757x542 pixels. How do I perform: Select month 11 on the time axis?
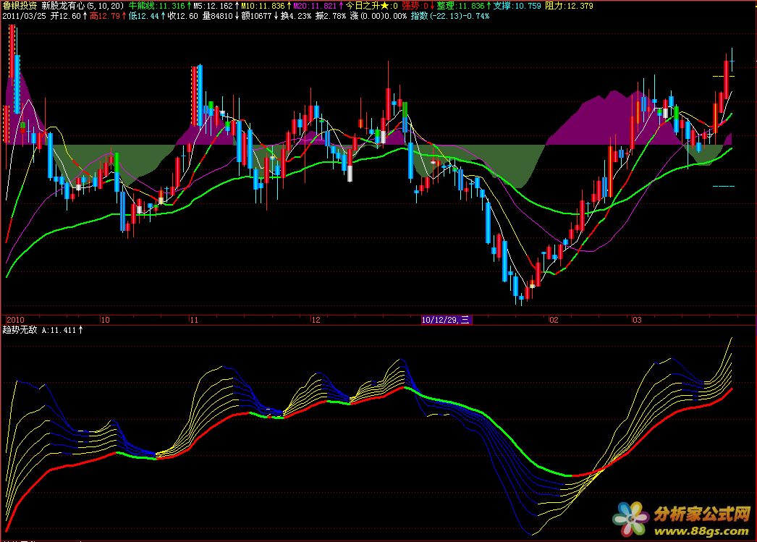194,320
